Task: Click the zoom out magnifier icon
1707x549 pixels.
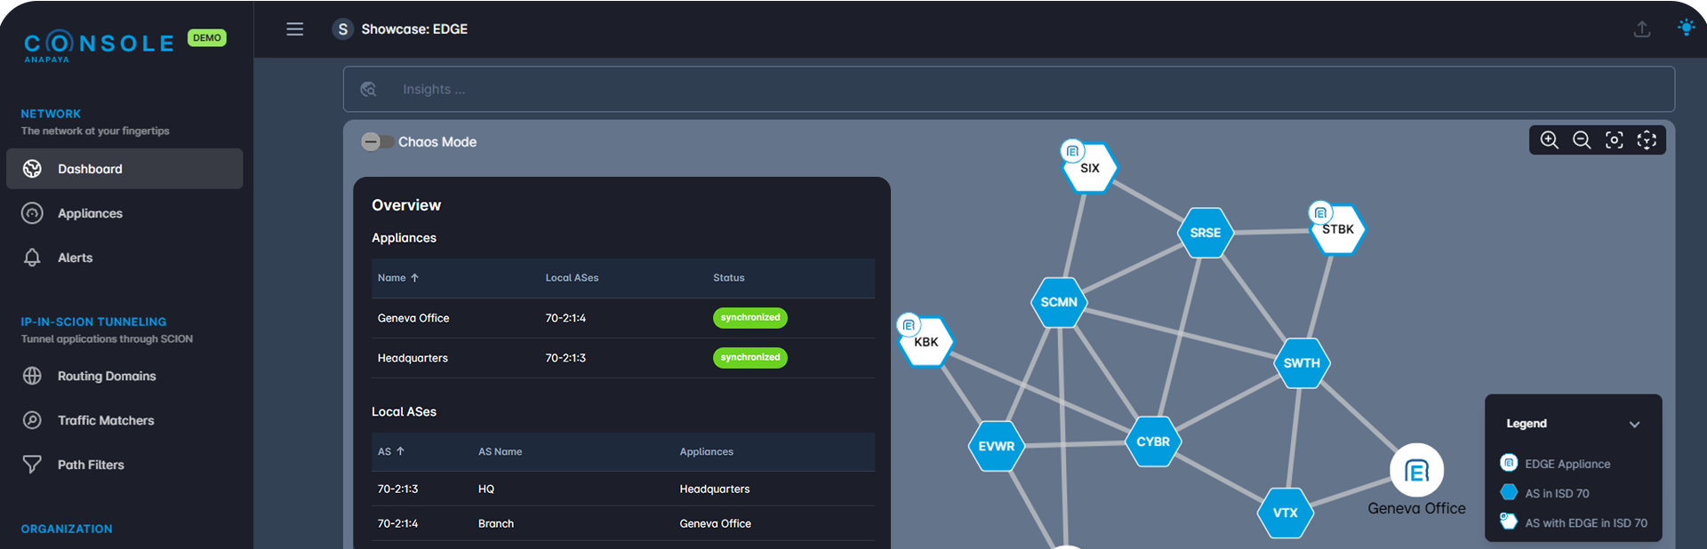Action: (1582, 140)
